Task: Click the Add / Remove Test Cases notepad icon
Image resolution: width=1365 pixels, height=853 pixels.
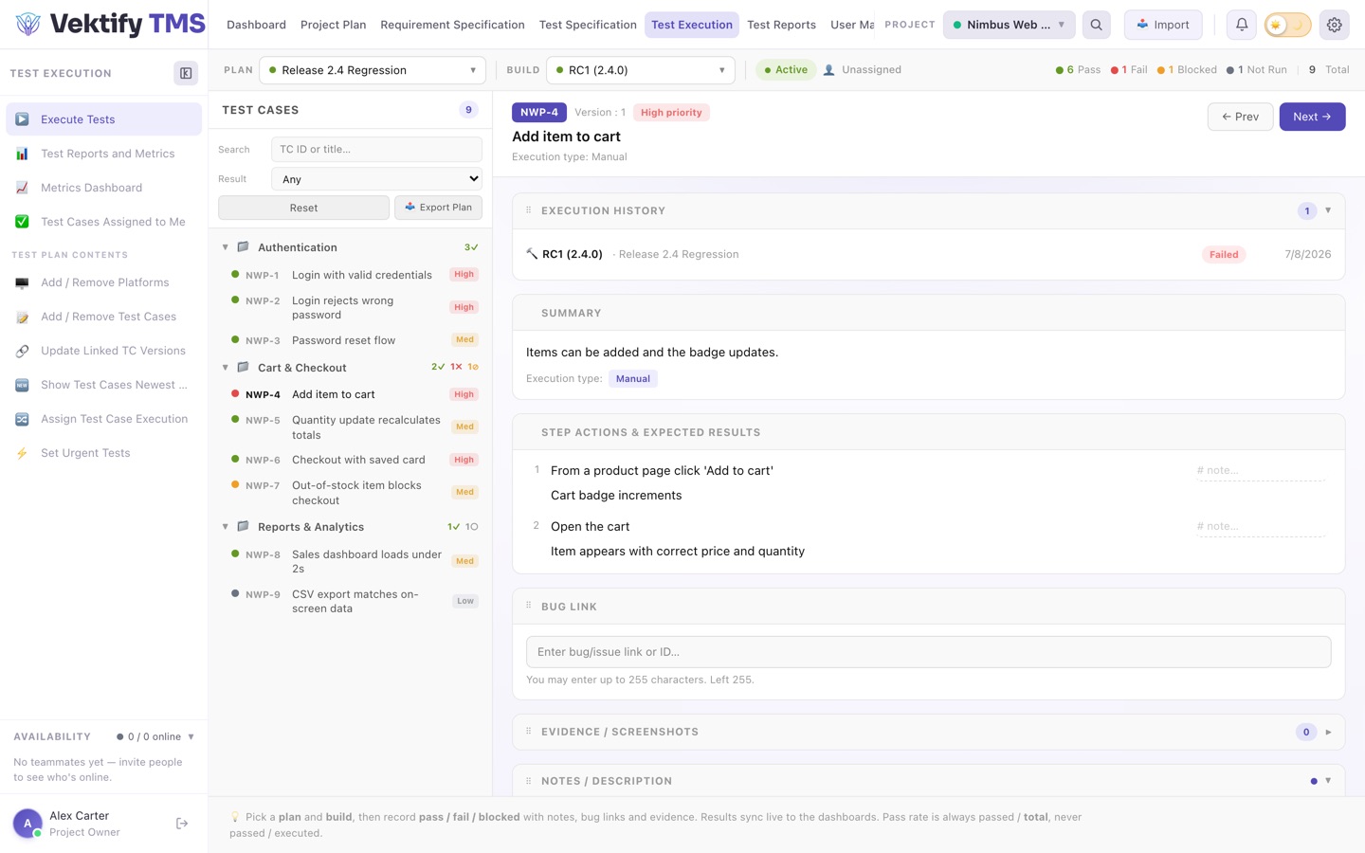Action: pyautogui.click(x=22, y=317)
